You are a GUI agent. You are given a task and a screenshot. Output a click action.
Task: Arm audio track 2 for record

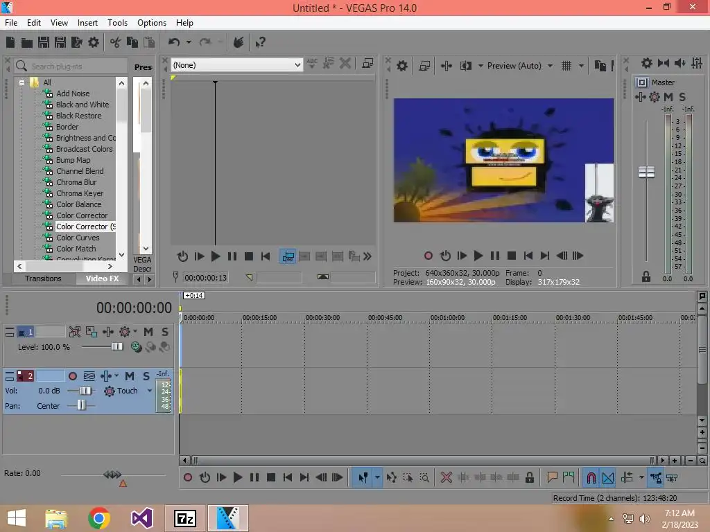click(72, 376)
